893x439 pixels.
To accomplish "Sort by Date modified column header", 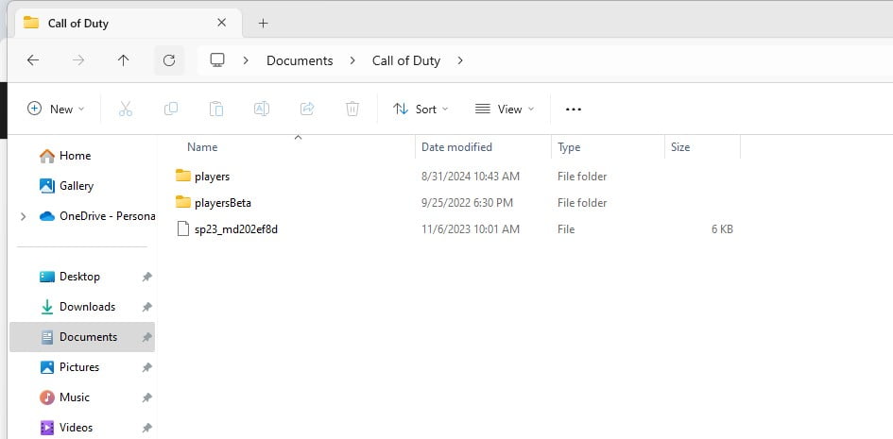I will tap(456, 147).
